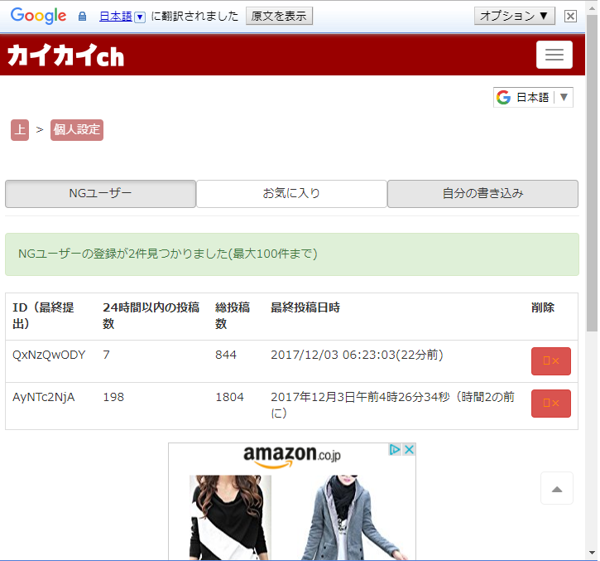Click the 個人設定 breadcrumb
Image resolution: width=600 pixels, height=561 pixels.
[76, 130]
